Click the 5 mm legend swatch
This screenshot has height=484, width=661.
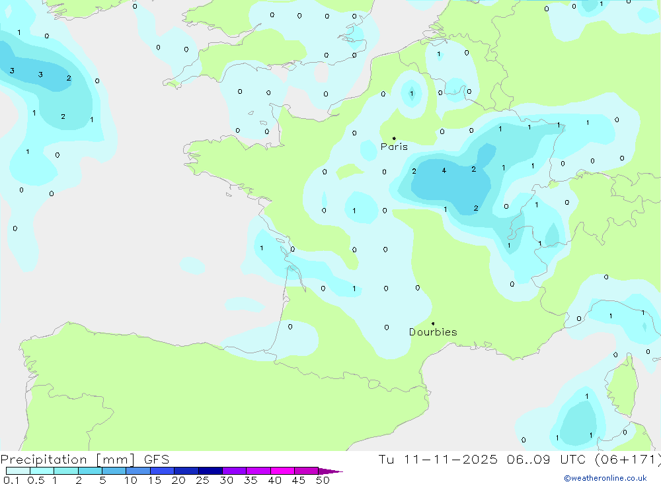114,471
